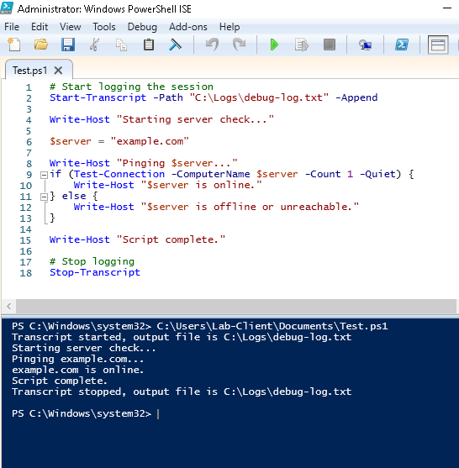Collapse the else block on line 11
Viewport: 459px width, 468px height.
click(x=44, y=197)
